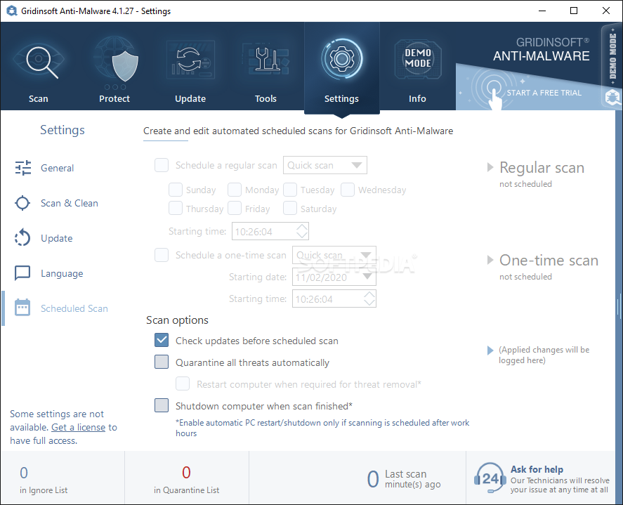This screenshot has height=505, width=623.
Task: Click the Last scan status
Action: point(404,479)
